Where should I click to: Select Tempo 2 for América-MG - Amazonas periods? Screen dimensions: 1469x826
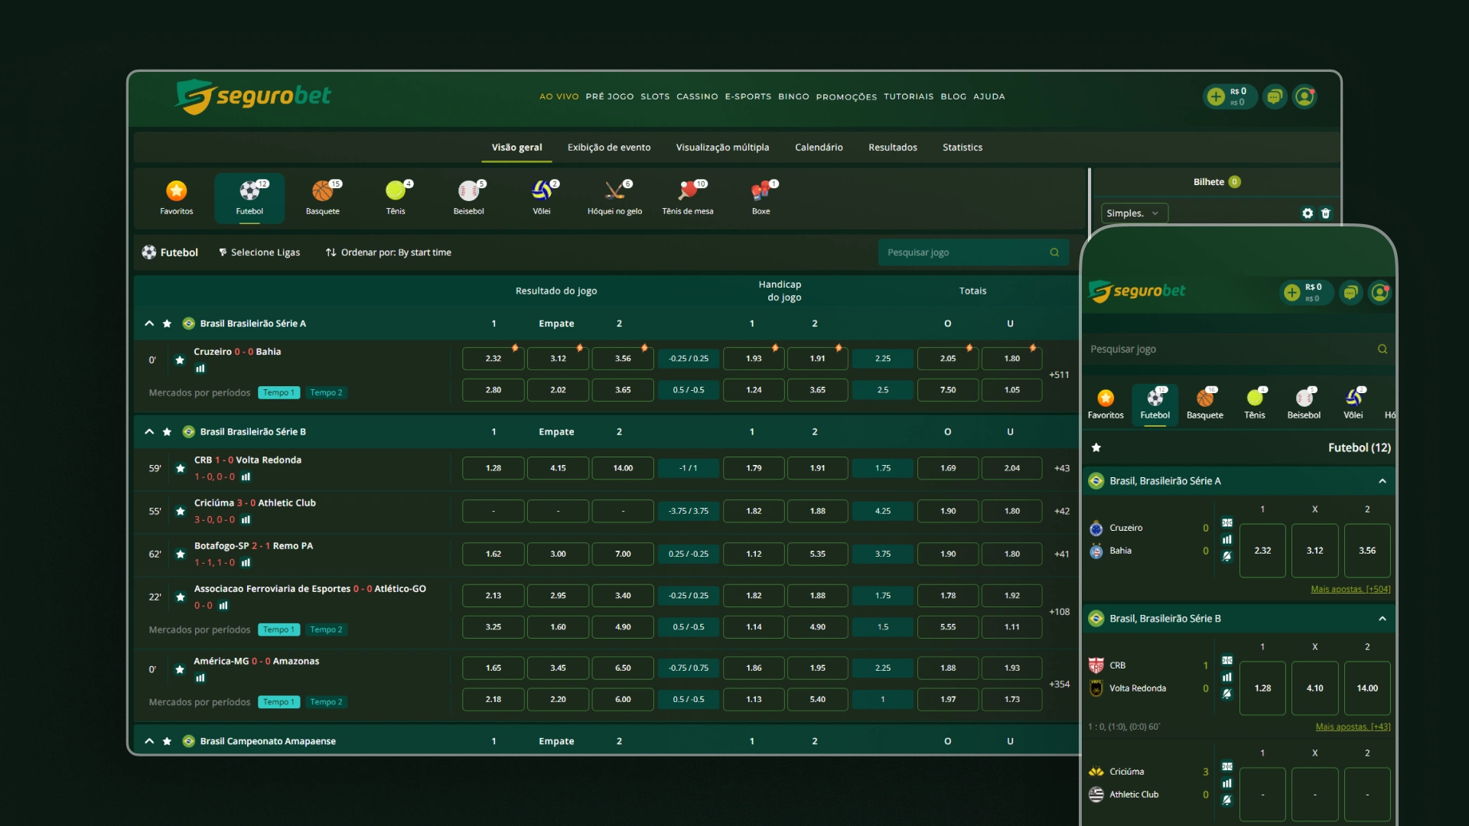326,702
